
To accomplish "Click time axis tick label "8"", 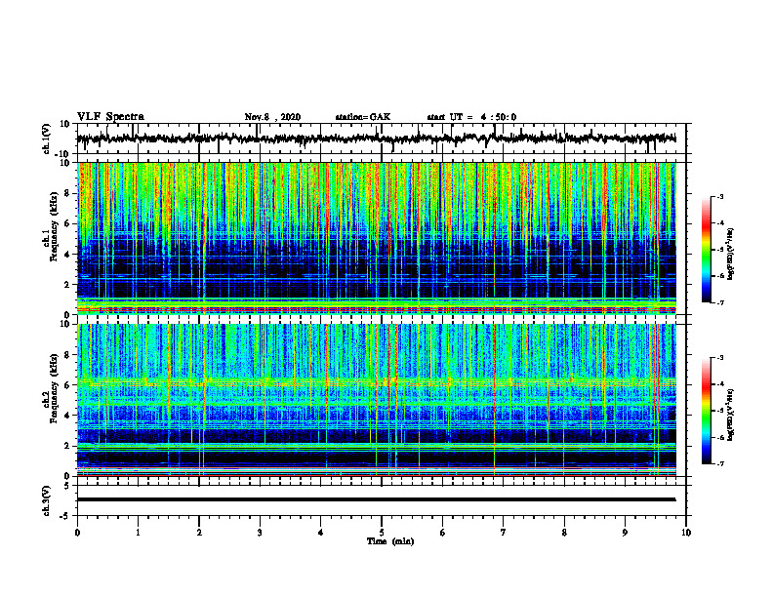I will 564,533.
